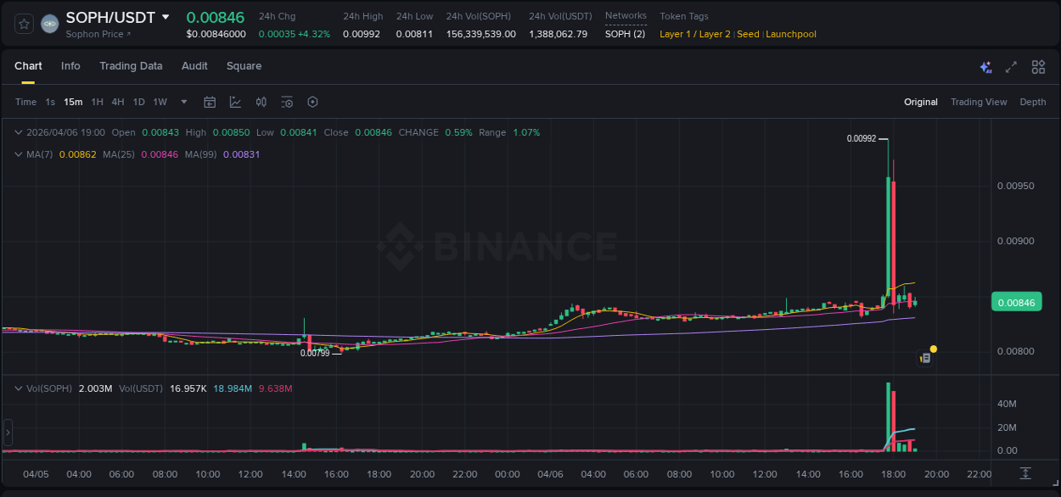Screen dimensions: 1061x497
Task: Click the MA(99) indicator label
Action: pos(202,154)
